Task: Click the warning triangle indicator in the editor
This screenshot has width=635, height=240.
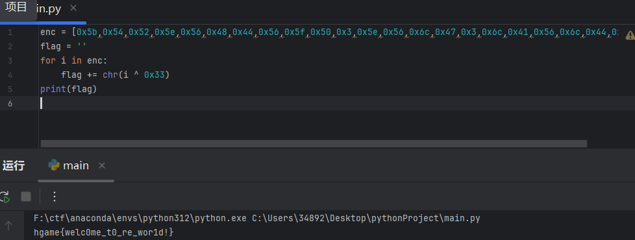Action: tap(630, 35)
